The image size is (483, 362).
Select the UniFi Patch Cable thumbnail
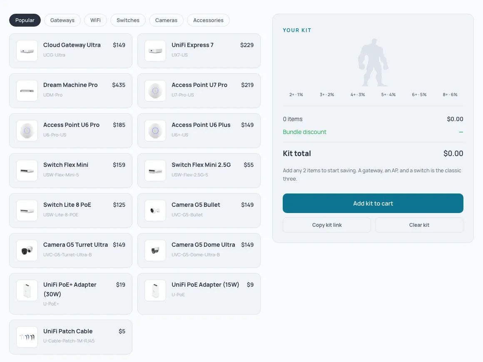coord(27,337)
